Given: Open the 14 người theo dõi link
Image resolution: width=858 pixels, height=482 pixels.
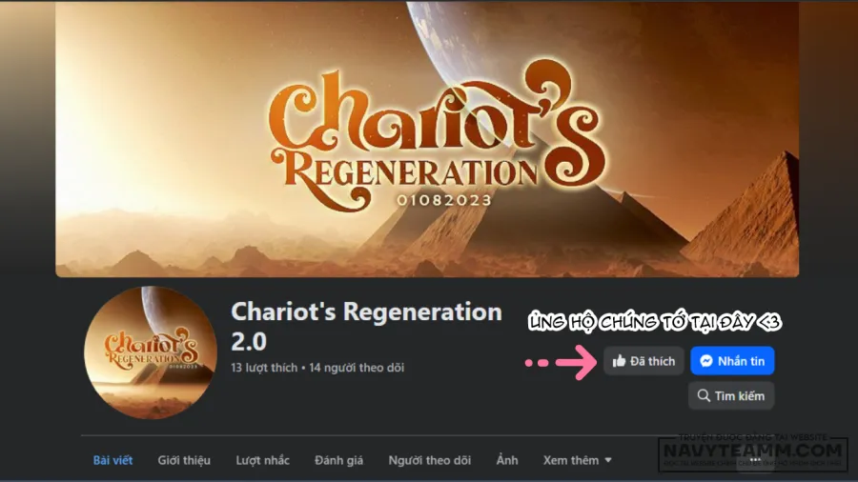Looking at the screenshot, I should point(357,368).
